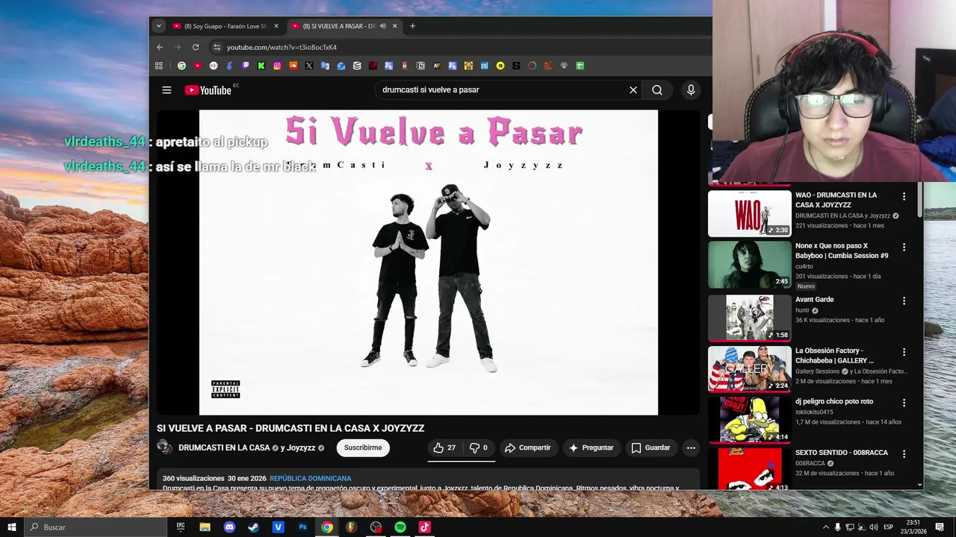Image resolution: width=956 pixels, height=537 pixels.
Task: Play La Obsesión Factory Chichabeba thumbnail
Action: pyautogui.click(x=750, y=368)
